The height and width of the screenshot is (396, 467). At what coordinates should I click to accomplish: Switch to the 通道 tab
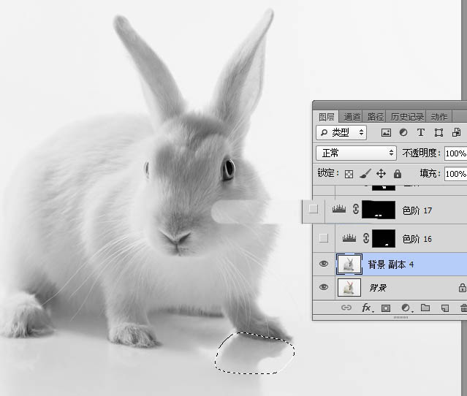point(352,117)
